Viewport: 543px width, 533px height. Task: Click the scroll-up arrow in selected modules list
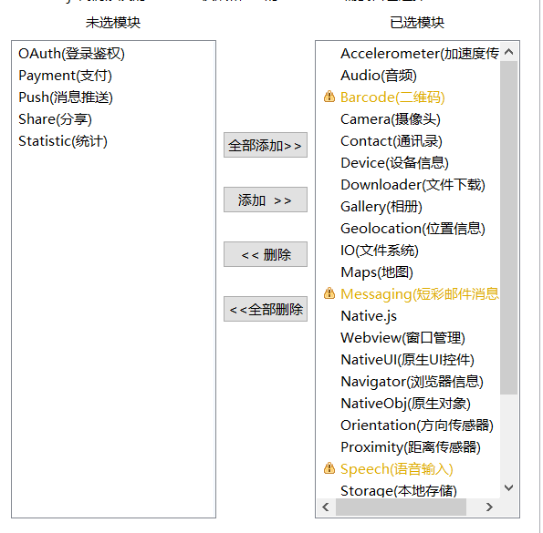click(508, 52)
